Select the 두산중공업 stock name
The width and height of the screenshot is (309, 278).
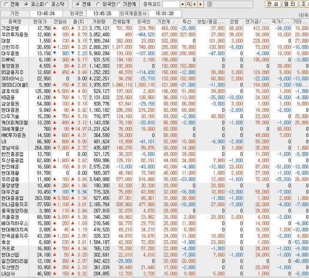(x=12, y=160)
